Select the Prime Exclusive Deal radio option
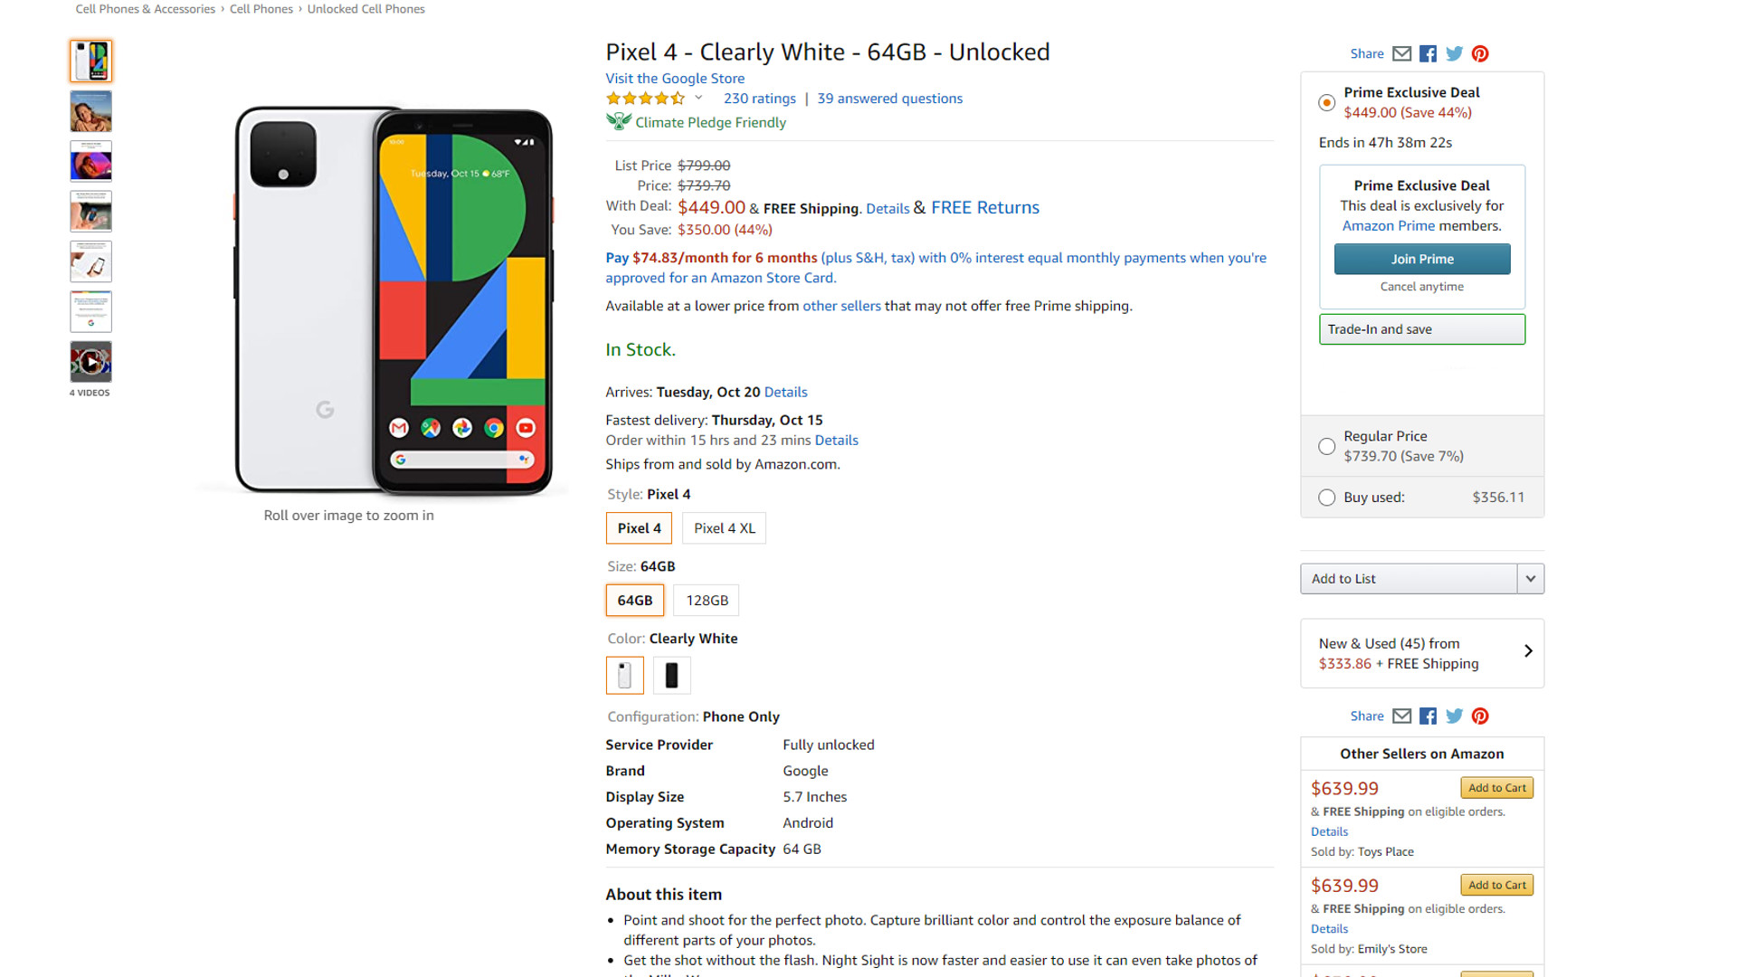Image resolution: width=1737 pixels, height=977 pixels. coord(1326,102)
